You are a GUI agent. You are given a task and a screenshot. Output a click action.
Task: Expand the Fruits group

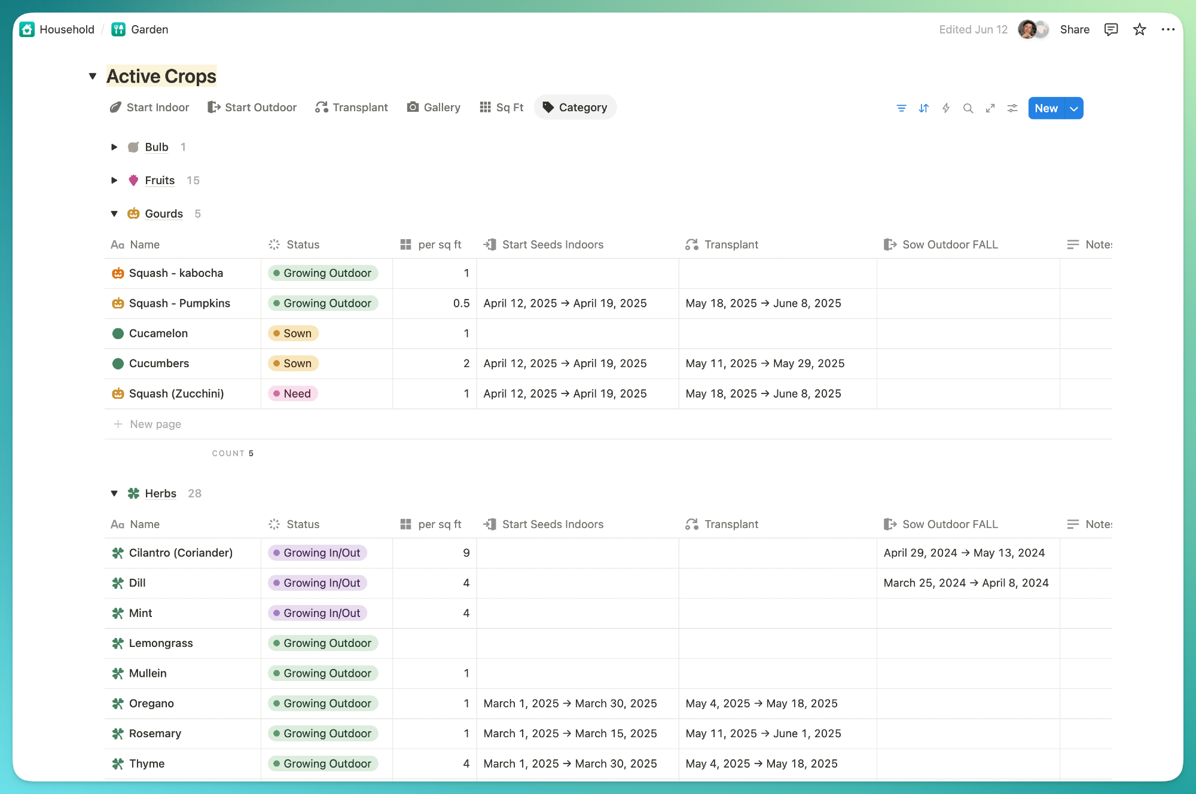(x=114, y=181)
